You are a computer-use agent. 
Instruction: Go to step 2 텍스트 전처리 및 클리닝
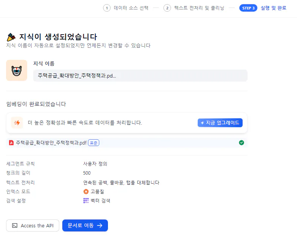pos(194,8)
